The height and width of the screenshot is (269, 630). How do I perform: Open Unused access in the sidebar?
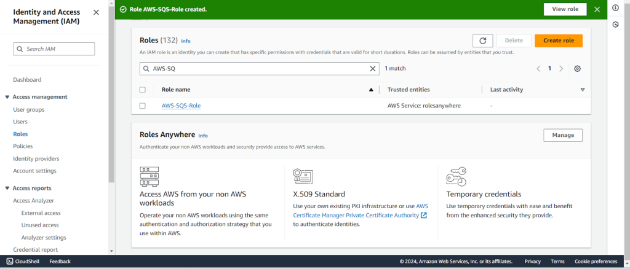[40, 225]
